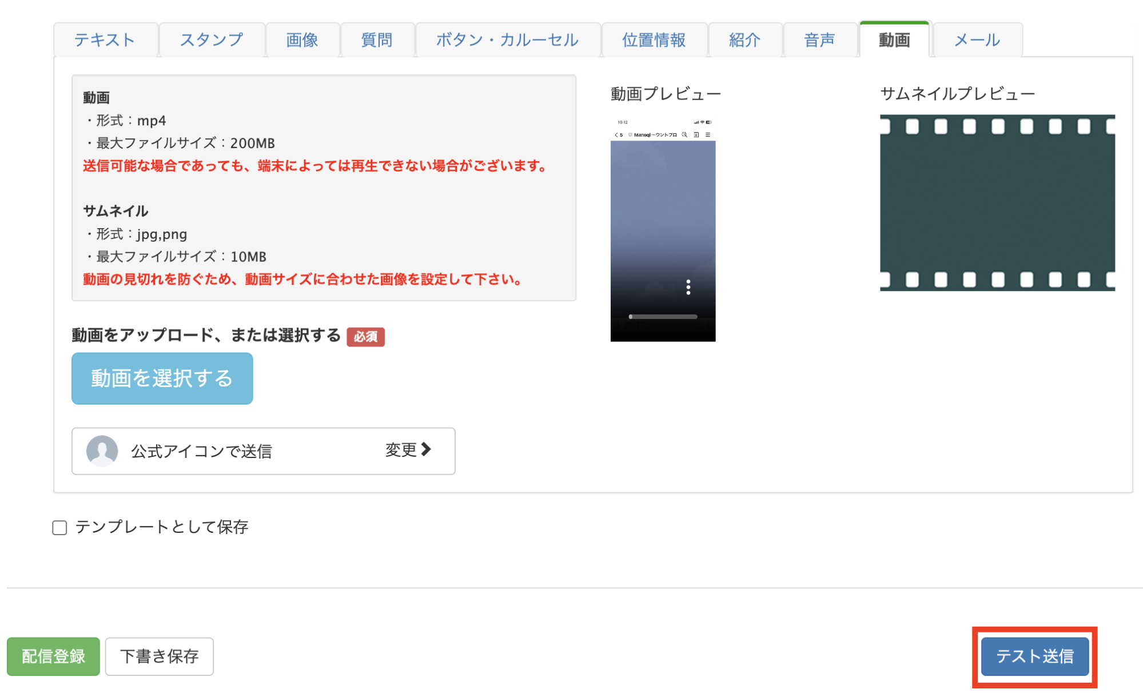Screen dimensions: 1143x693
Task: Select the 画像 tab
Action: 302,40
